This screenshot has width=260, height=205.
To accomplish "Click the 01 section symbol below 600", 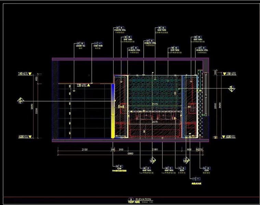I will [186, 160].
